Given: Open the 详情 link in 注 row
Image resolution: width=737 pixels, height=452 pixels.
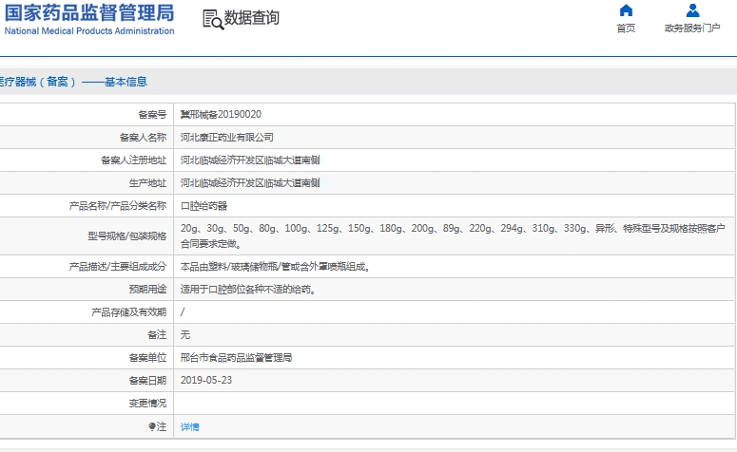Looking at the screenshot, I should 190,426.
